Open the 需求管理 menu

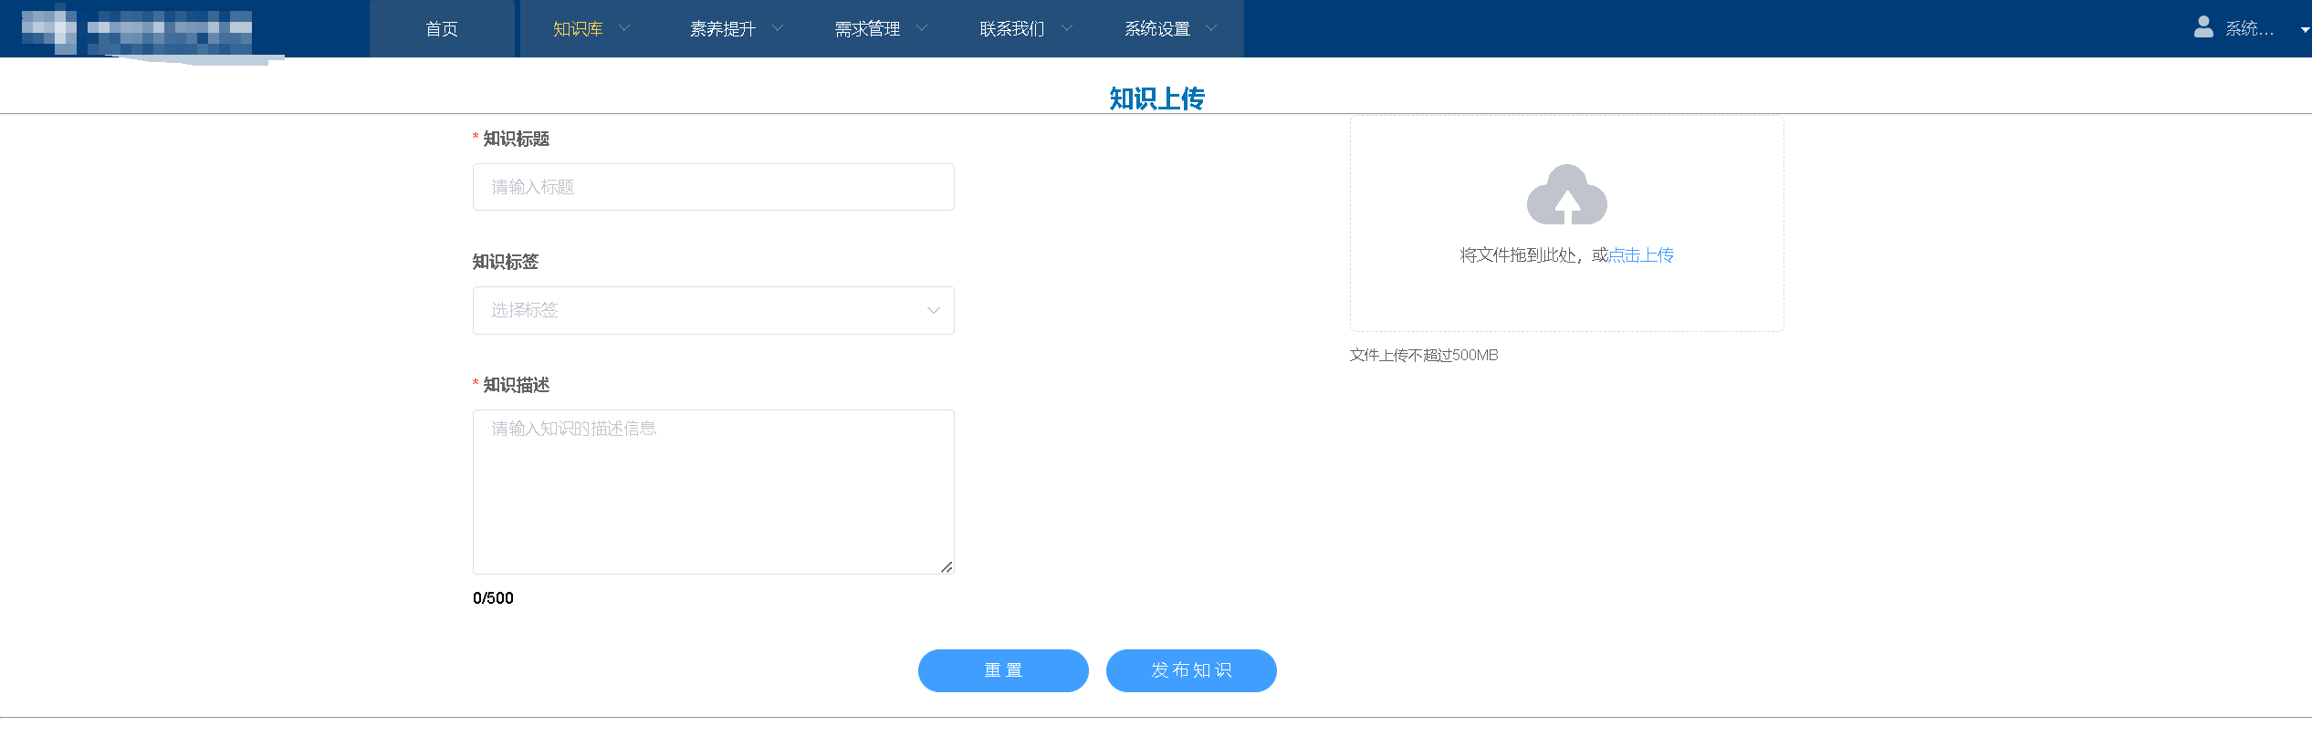pyautogui.click(x=880, y=29)
